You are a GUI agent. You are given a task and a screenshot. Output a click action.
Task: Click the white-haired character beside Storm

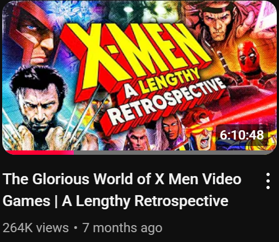138,139
